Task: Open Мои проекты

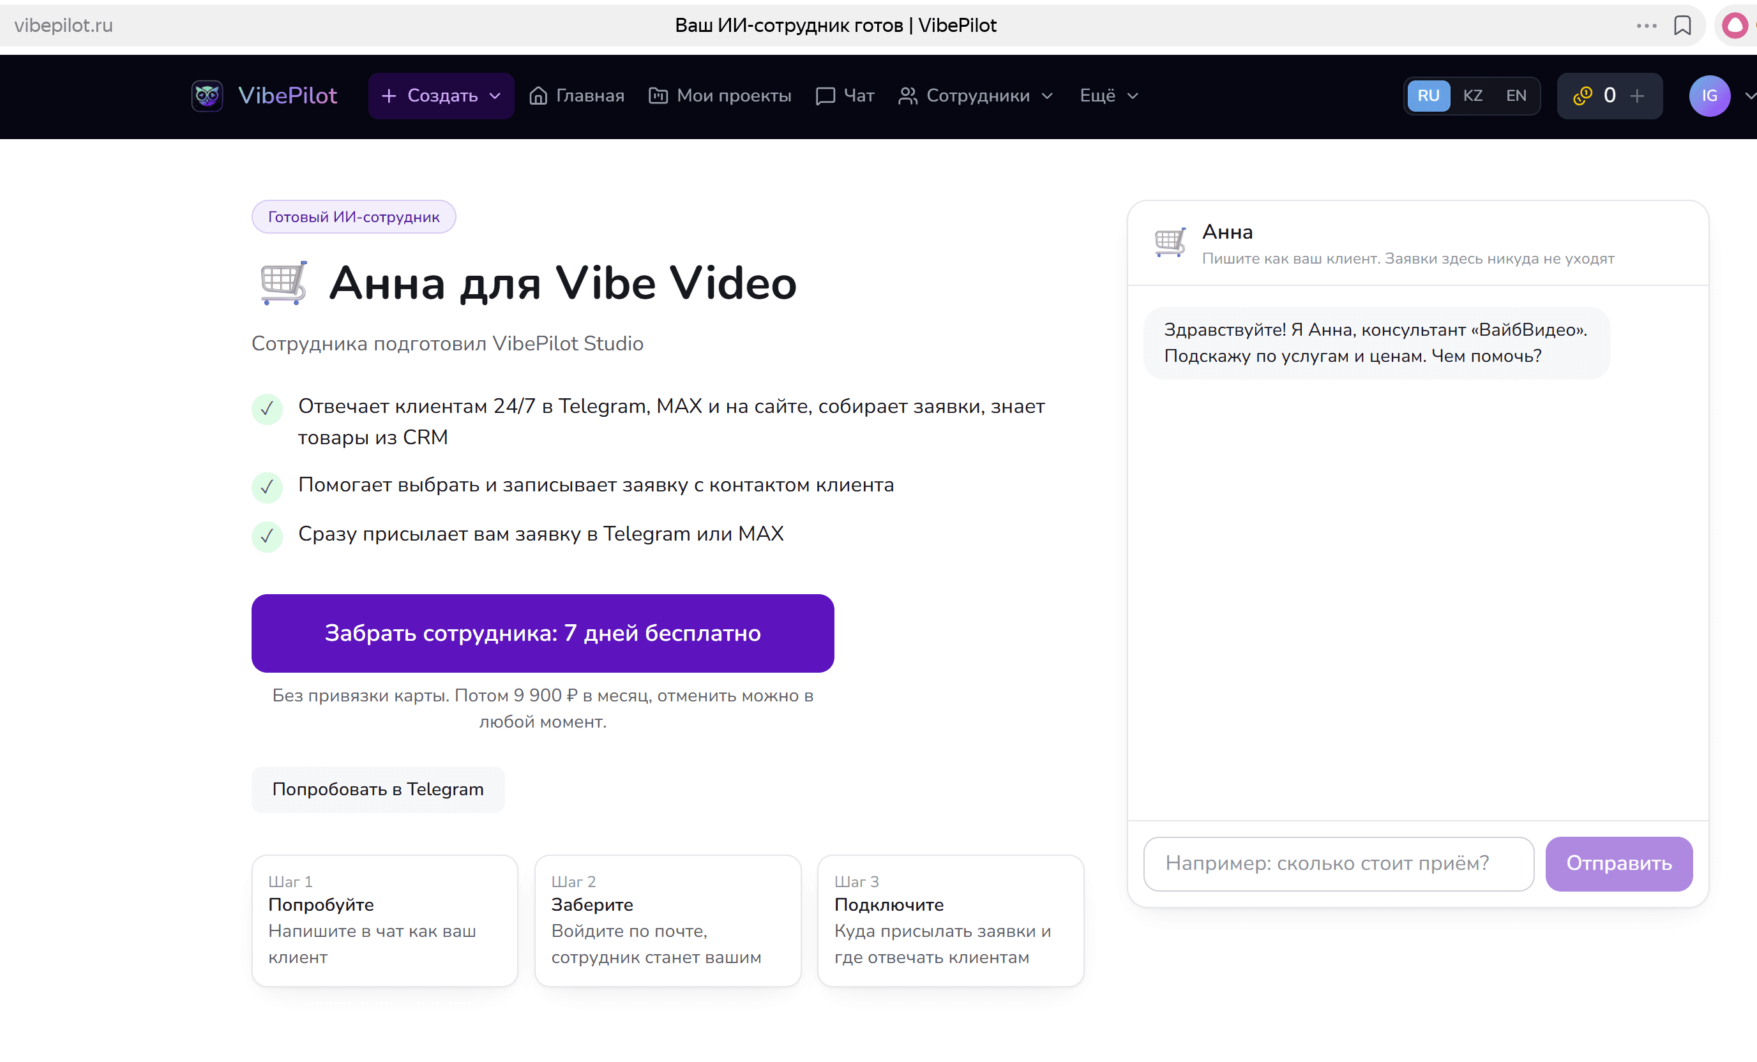Action: tap(720, 96)
